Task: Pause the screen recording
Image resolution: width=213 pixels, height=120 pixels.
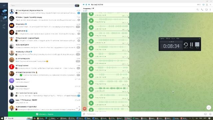Action: tap(191, 45)
